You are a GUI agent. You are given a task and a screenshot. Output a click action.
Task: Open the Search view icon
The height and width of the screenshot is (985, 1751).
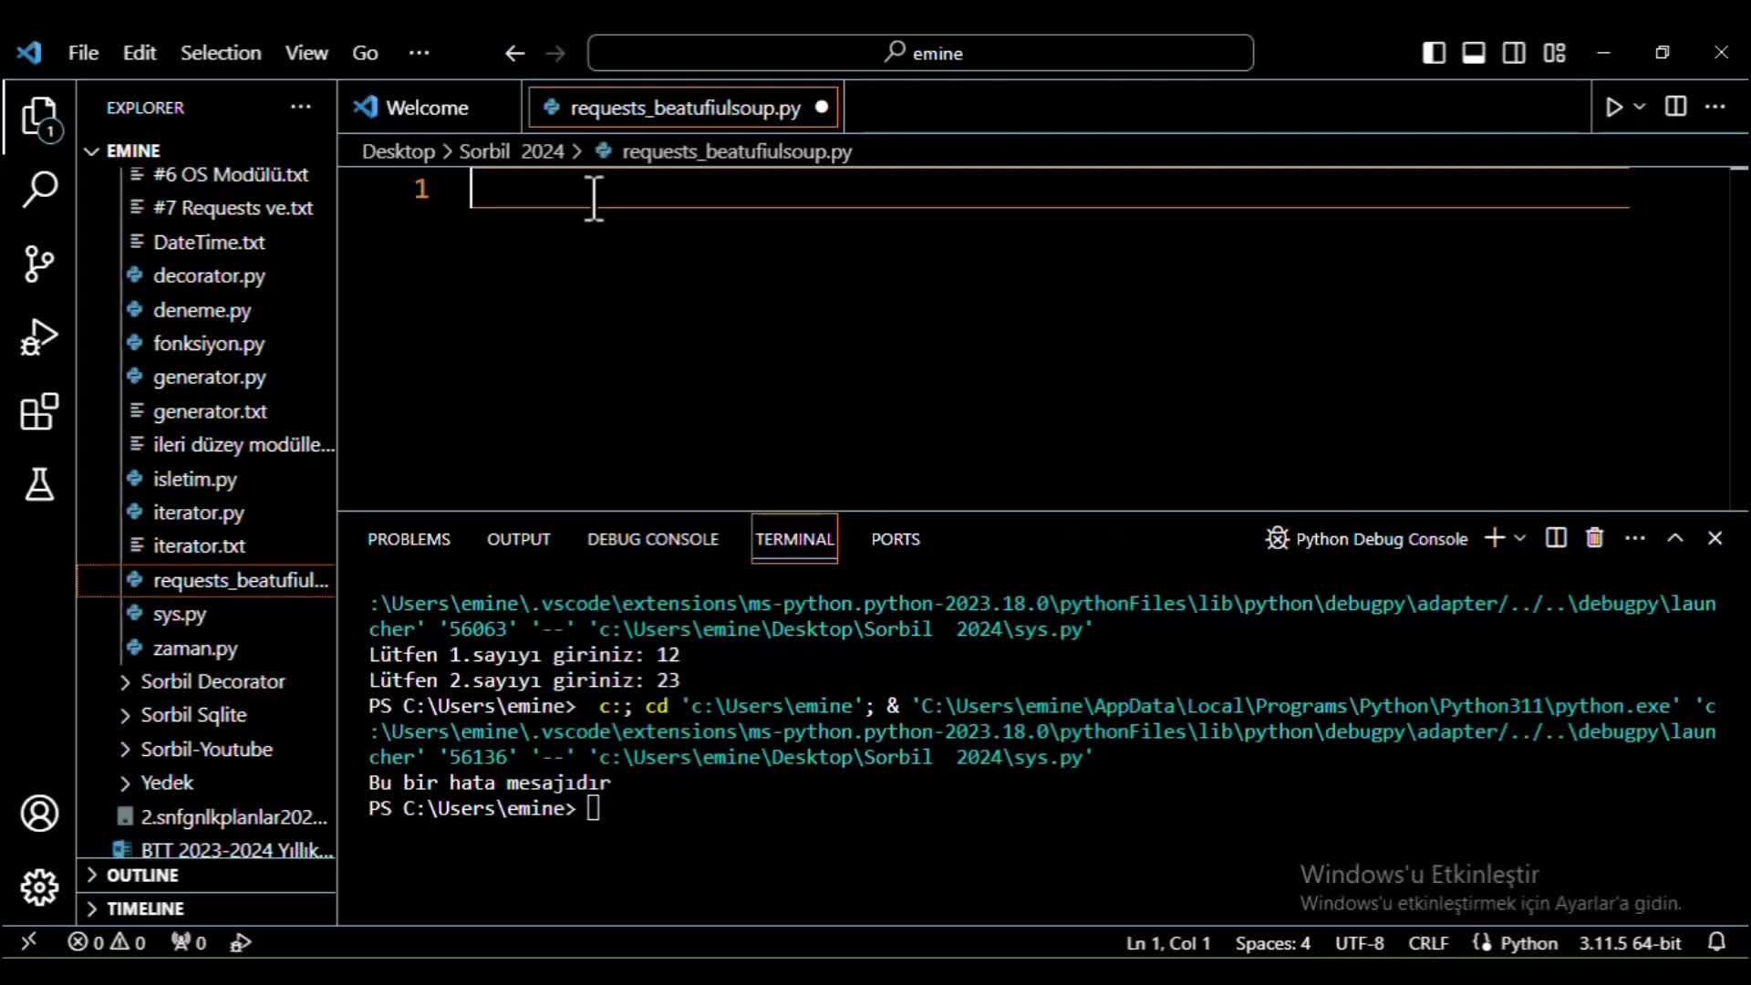tap(39, 190)
